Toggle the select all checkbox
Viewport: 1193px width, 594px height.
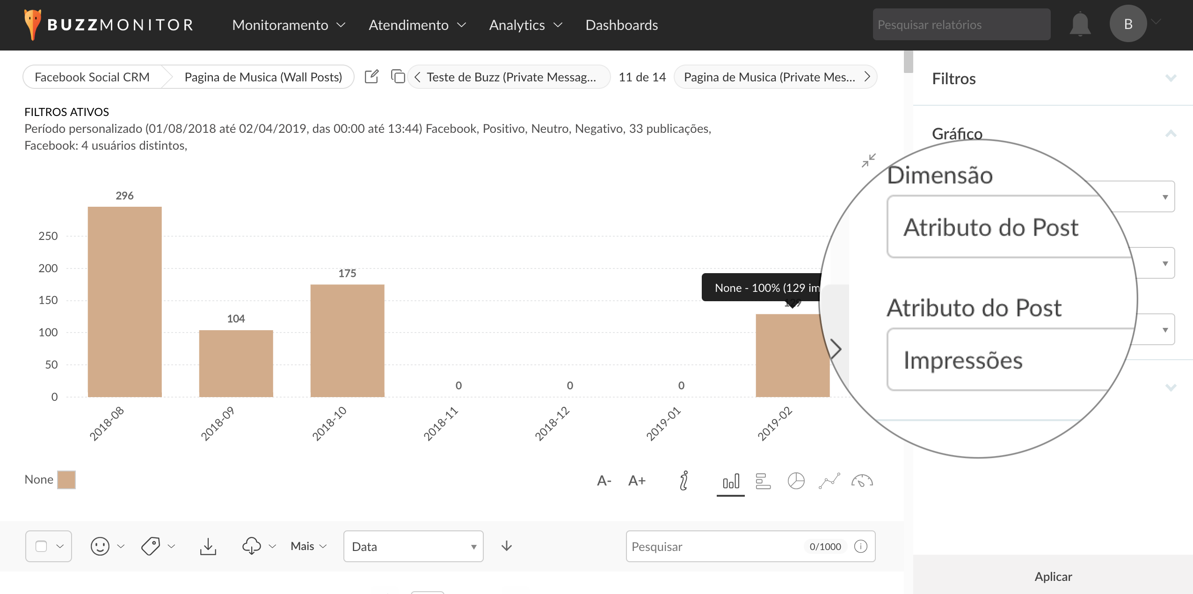[41, 546]
